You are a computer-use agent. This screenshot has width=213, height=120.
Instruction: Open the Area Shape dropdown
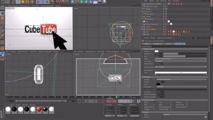(x=181, y=61)
